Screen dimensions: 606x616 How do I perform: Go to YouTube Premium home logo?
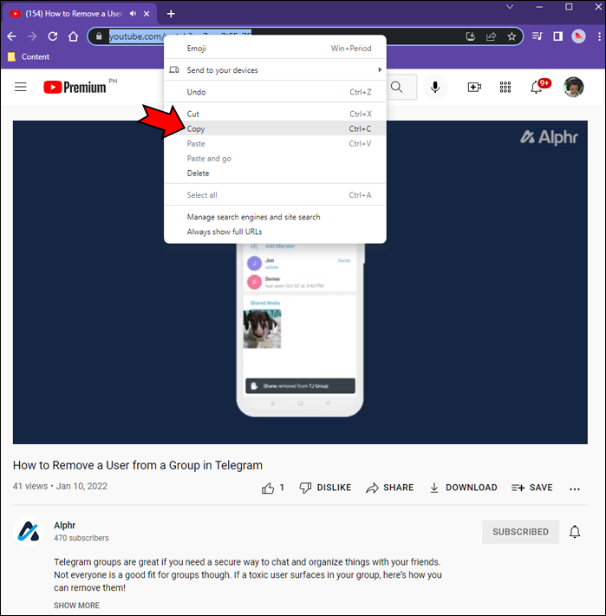coord(75,88)
